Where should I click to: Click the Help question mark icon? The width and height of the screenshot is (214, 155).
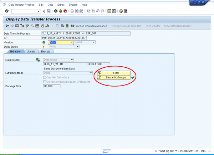[121, 11]
